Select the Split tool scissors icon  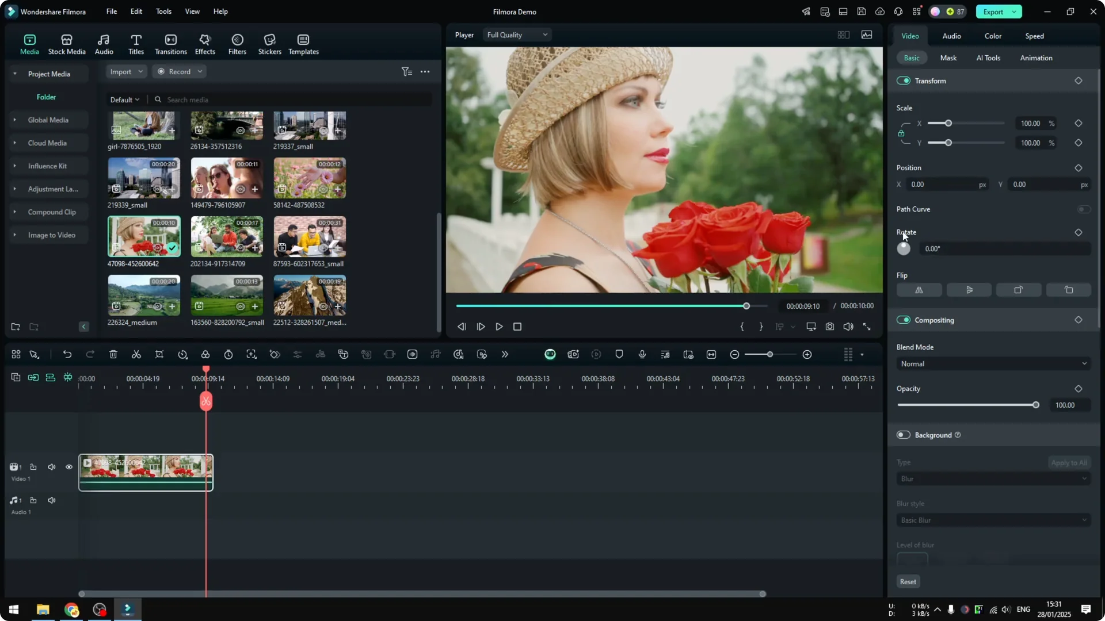(x=136, y=354)
